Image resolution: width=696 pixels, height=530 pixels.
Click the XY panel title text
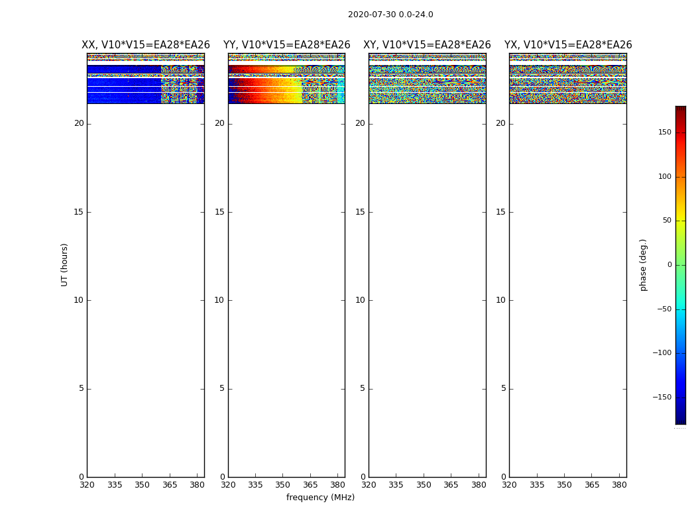tap(427, 45)
